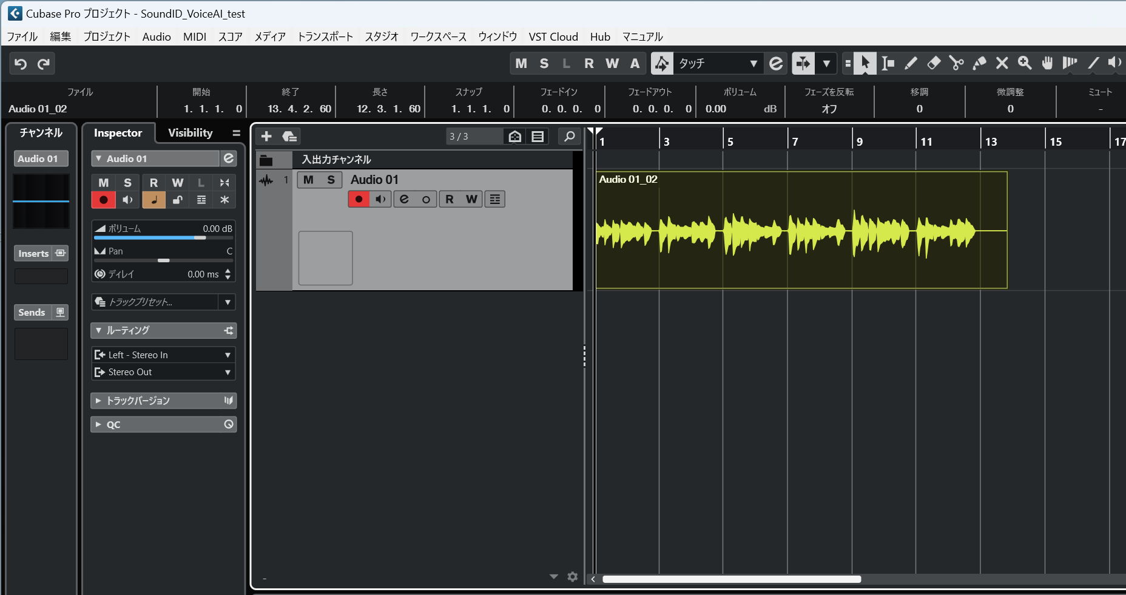Toggle Monitor speaker in Inspector
This screenshot has width=1126, height=595.
[x=127, y=200]
